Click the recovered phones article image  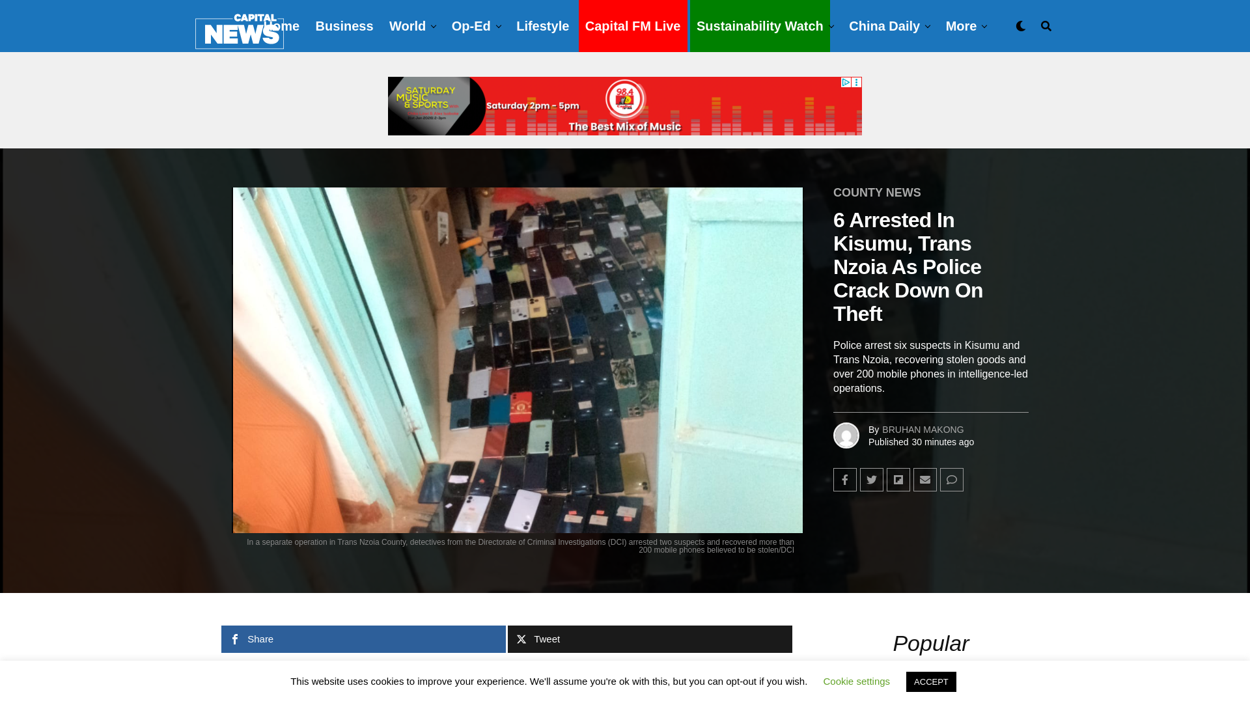[518, 360]
